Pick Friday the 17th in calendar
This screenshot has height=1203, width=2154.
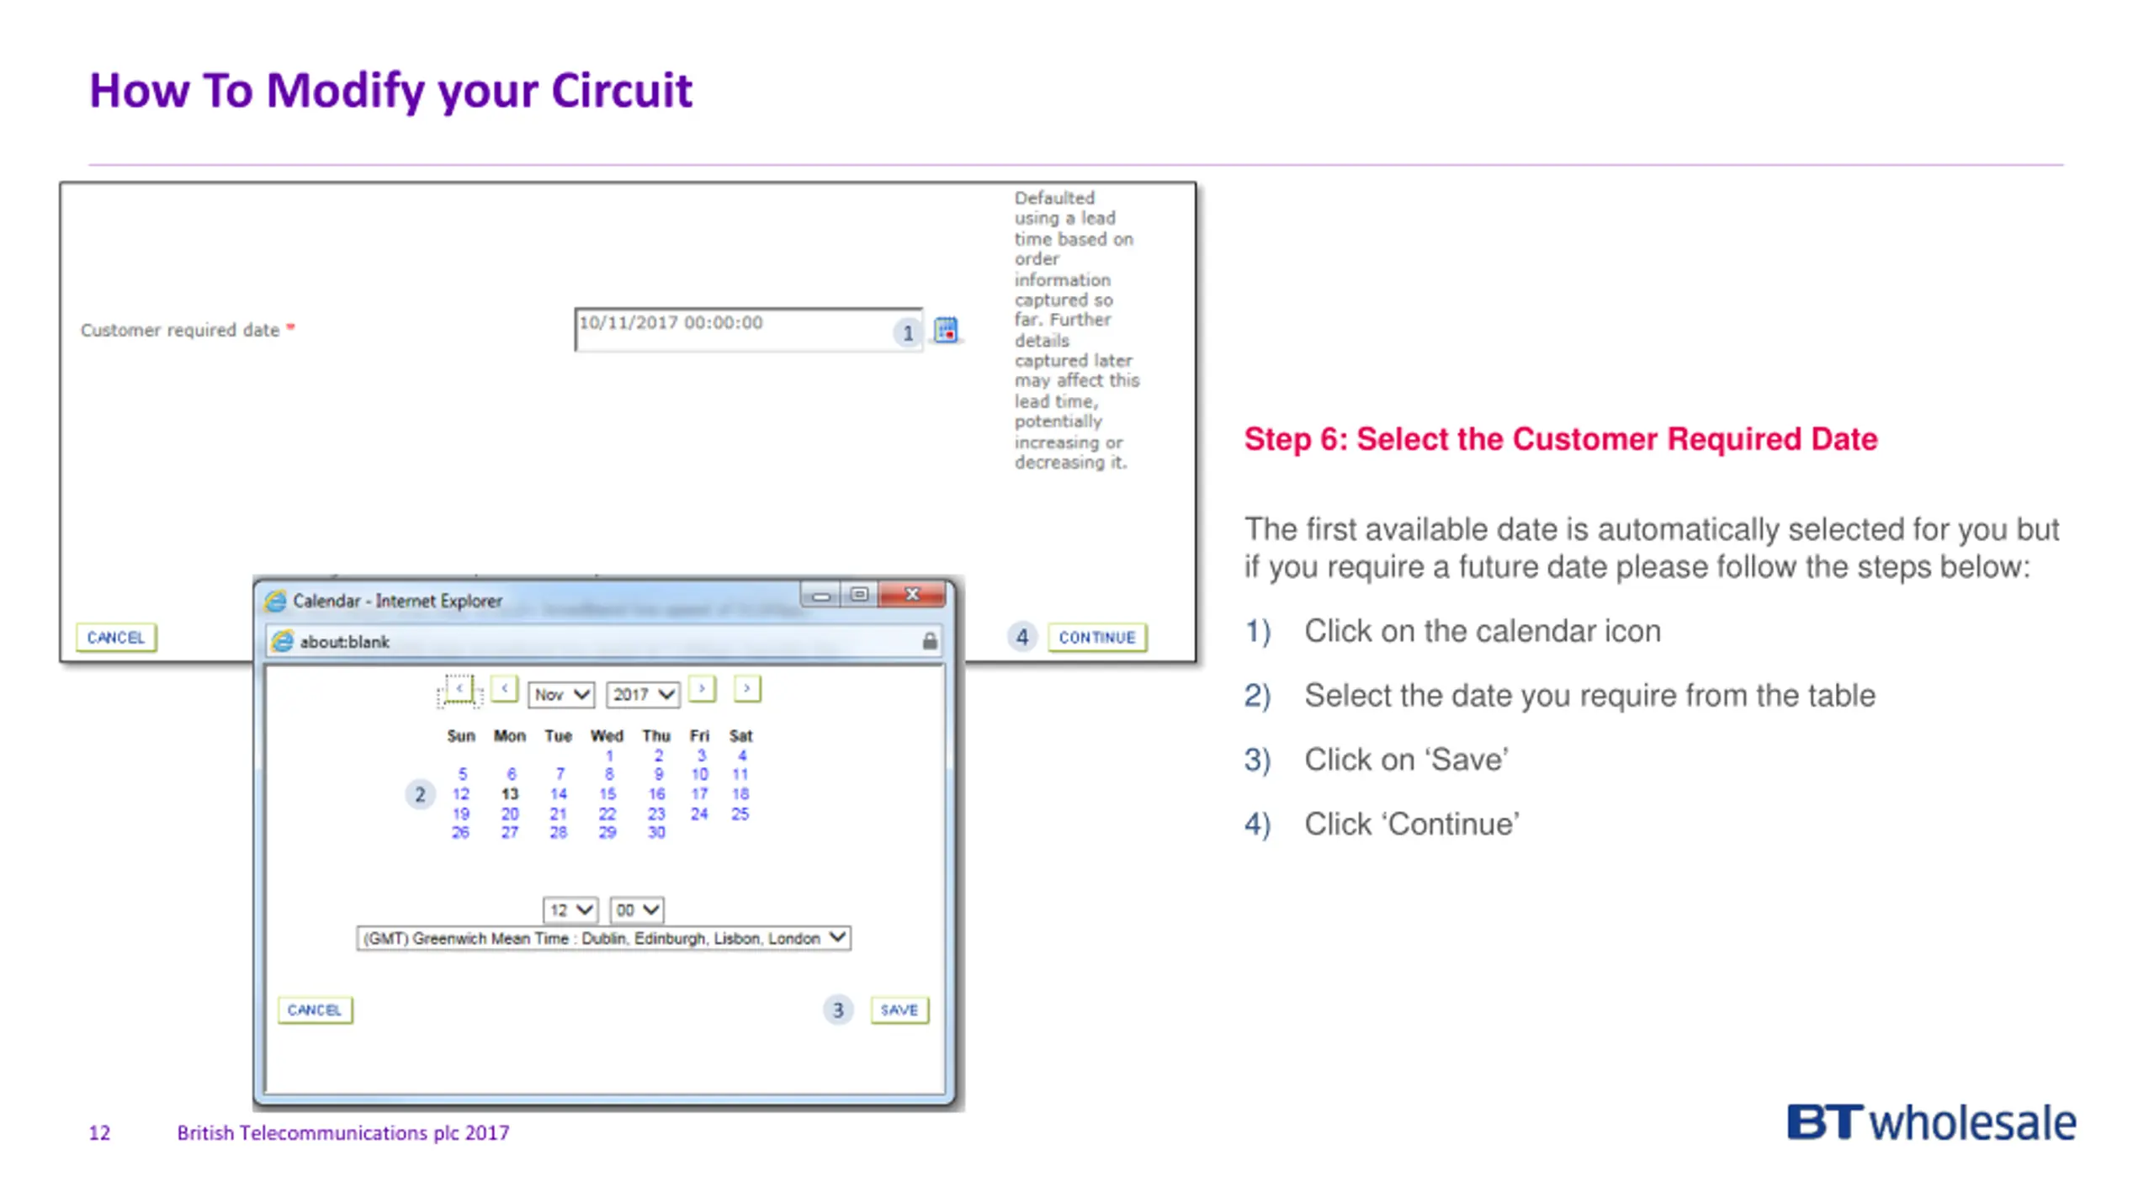[x=699, y=793]
